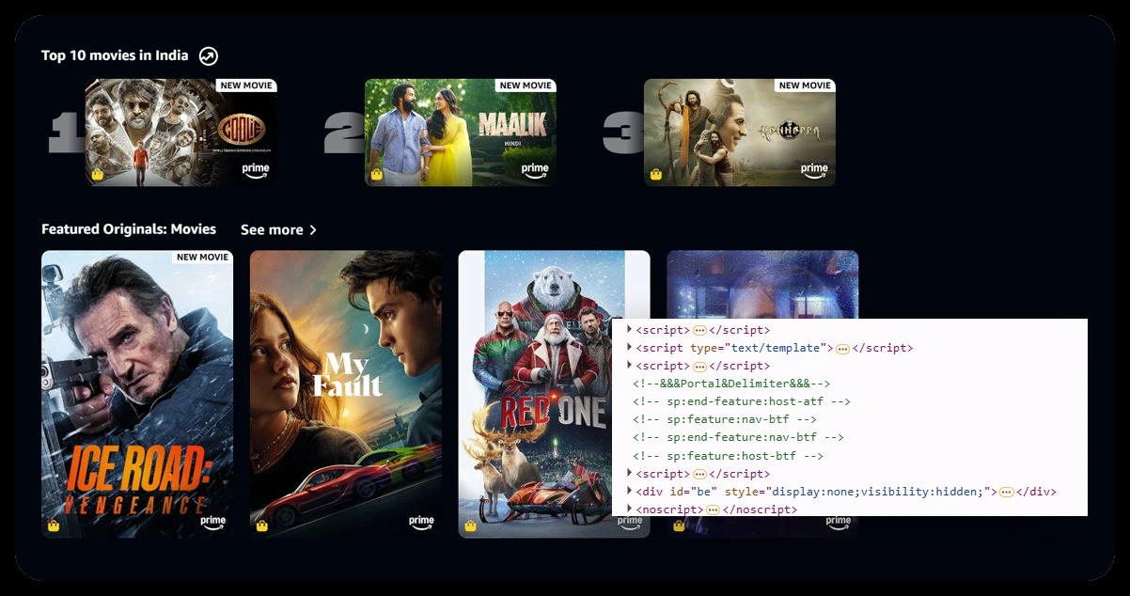Click the shopping bag icon on Coolie poster
This screenshot has width=1130, height=596.
[x=97, y=175]
